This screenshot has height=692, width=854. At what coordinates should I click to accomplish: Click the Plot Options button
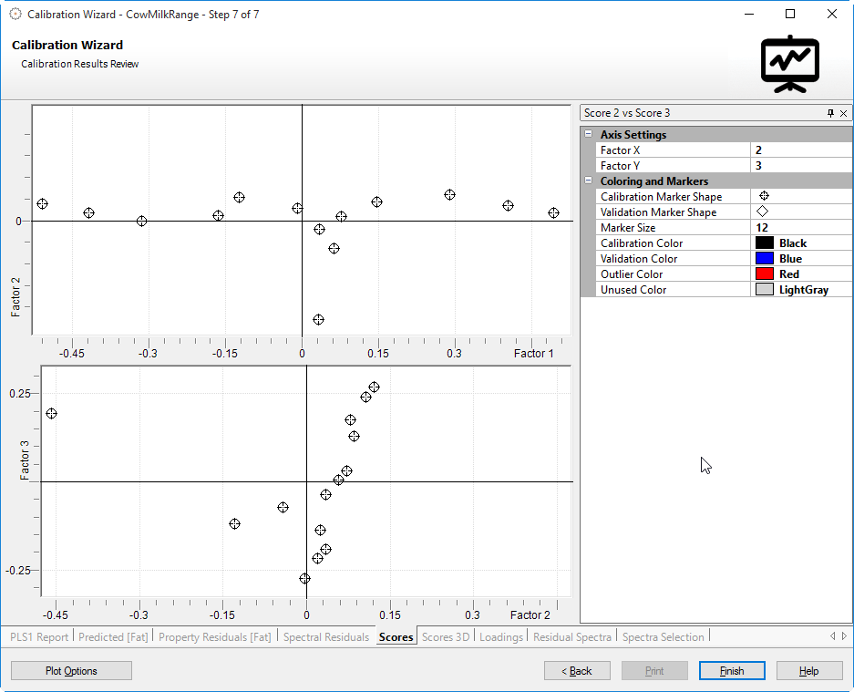(71, 671)
